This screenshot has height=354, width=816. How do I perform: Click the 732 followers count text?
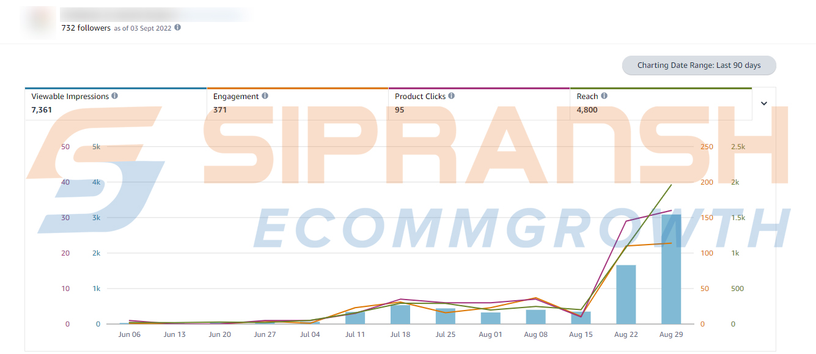click(x=86, y=28)
